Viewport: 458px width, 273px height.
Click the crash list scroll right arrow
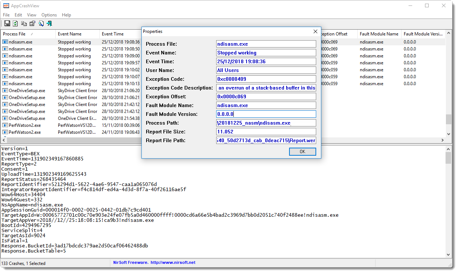pos(442,140)
